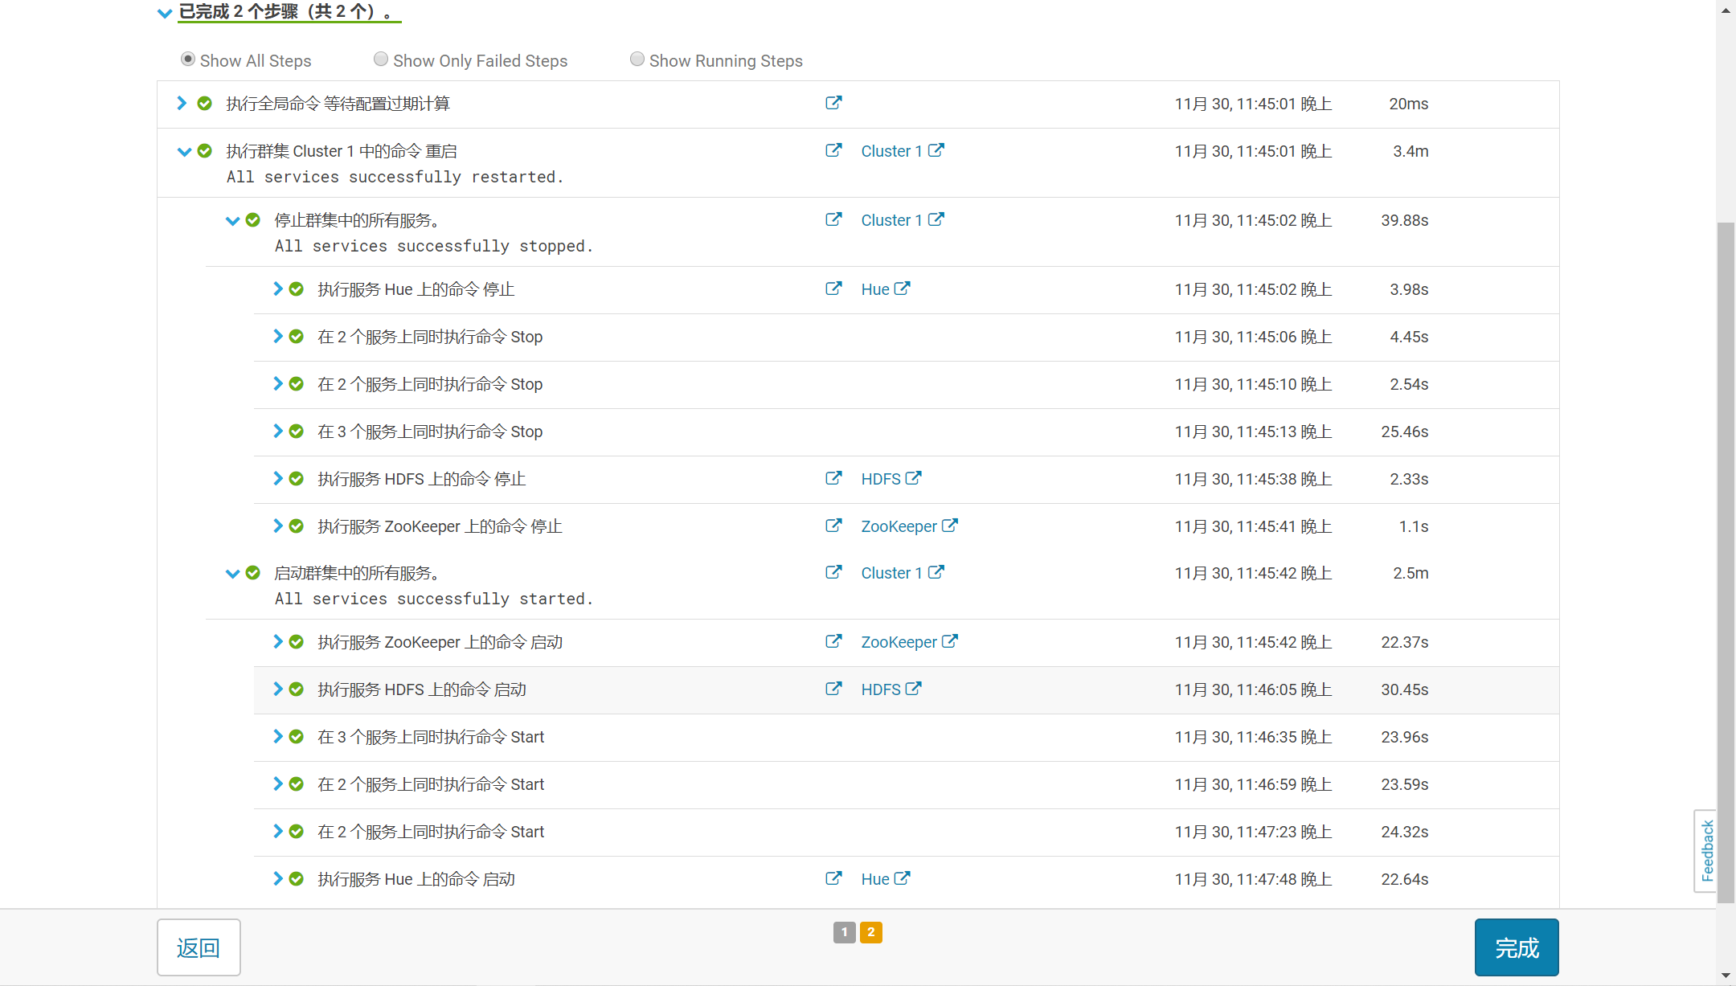Open external link icon for Hue stop command
This screenshot has height=986, width=1736.
(833, 288)
